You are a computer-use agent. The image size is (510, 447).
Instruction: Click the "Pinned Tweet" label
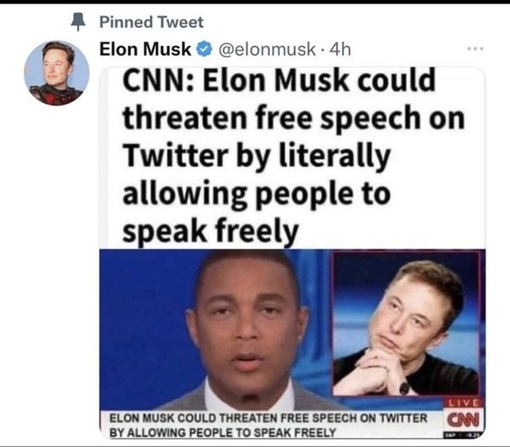(x=151, y=22)
